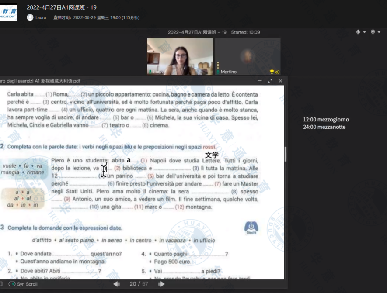Close the PDF document window
Image resolution: width=387 pixels, height=293 pixels.
(x=280, y=81)
